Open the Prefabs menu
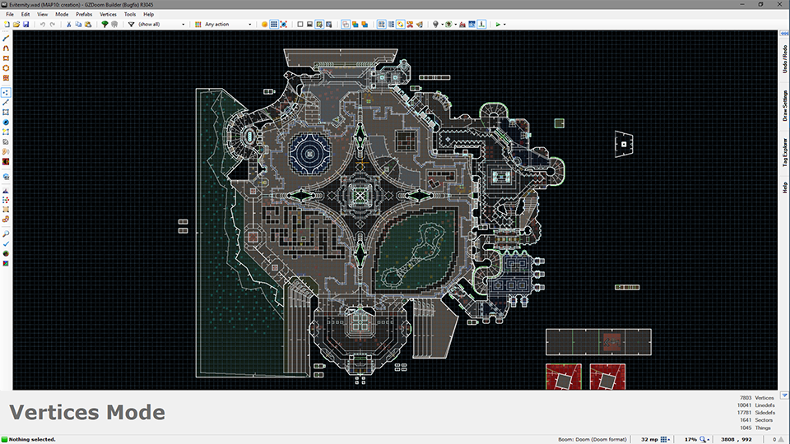 [84, 14]
